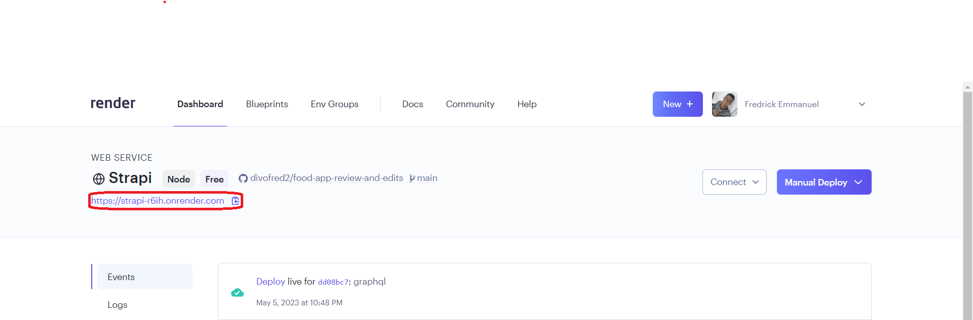Click the globe icon beside Strapi
This screenshot has width=973, height=320.
coord(99,179)
